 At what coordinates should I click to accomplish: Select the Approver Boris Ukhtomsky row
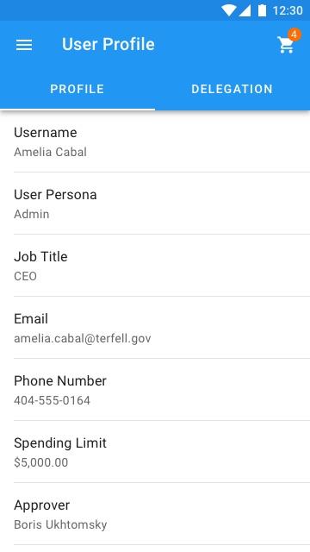(x=155, y=514)
